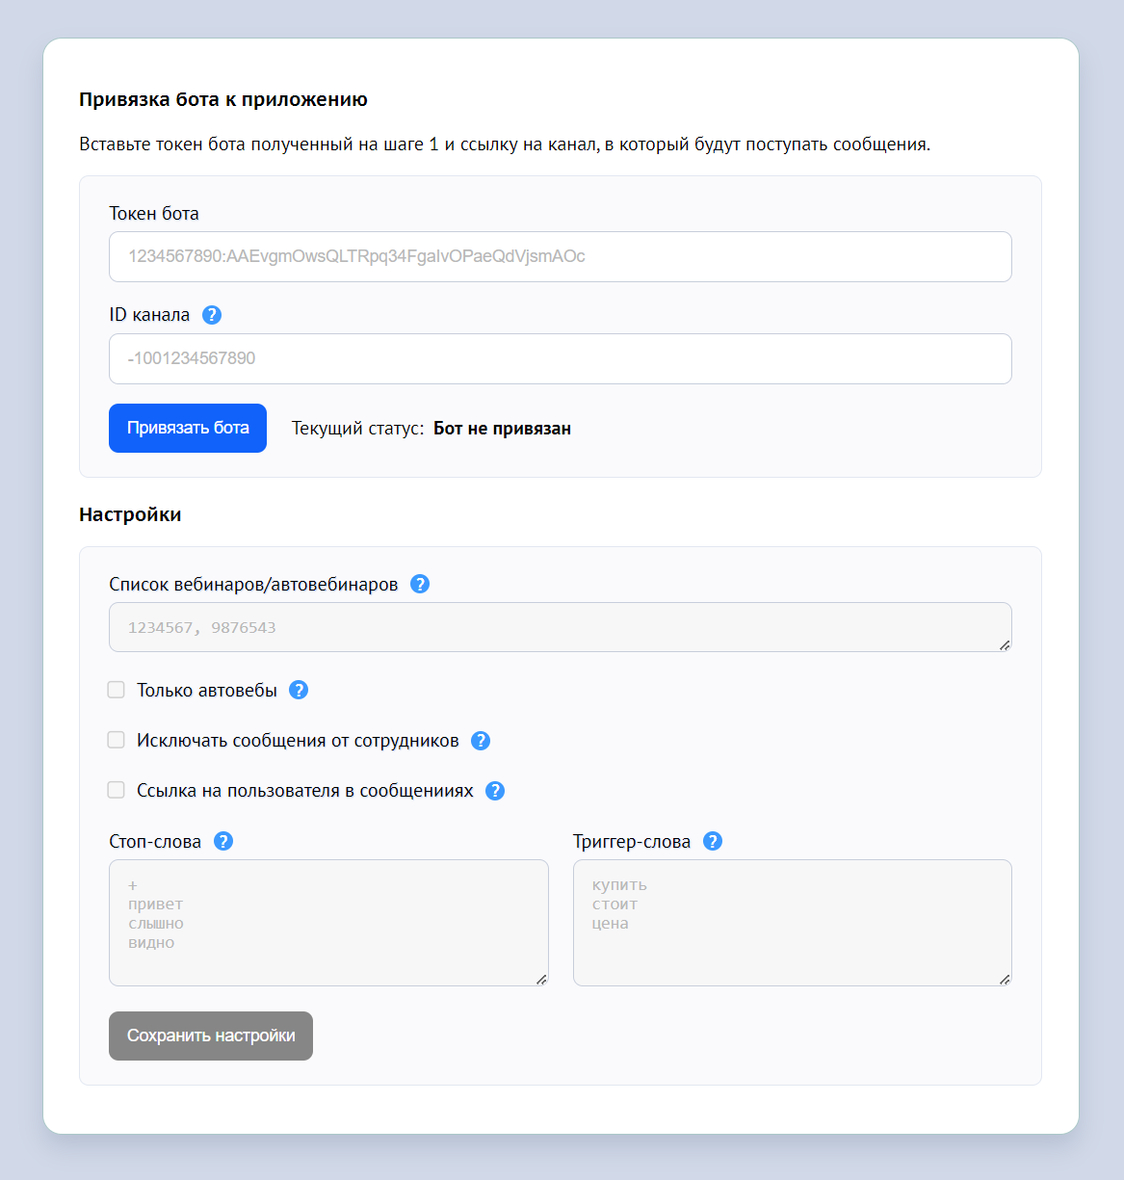Show help for Список вебинаров/автовебинаров
The height and width of the screenshot is (1180, 1124).
coord(420,584)
